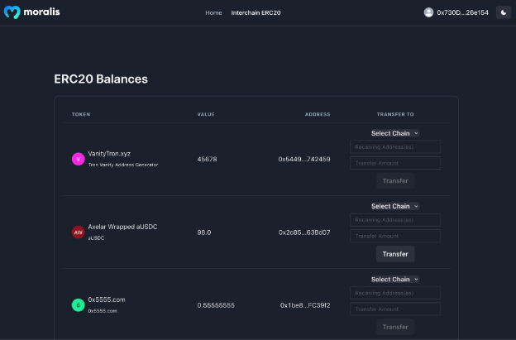Click the Receiving Address field for 0x5555.com
Image resolution: width=516 pixels, height=340 pixels.
[394, 293]
